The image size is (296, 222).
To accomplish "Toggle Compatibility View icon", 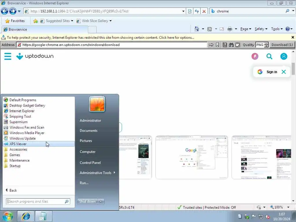I will click(190, 11).
